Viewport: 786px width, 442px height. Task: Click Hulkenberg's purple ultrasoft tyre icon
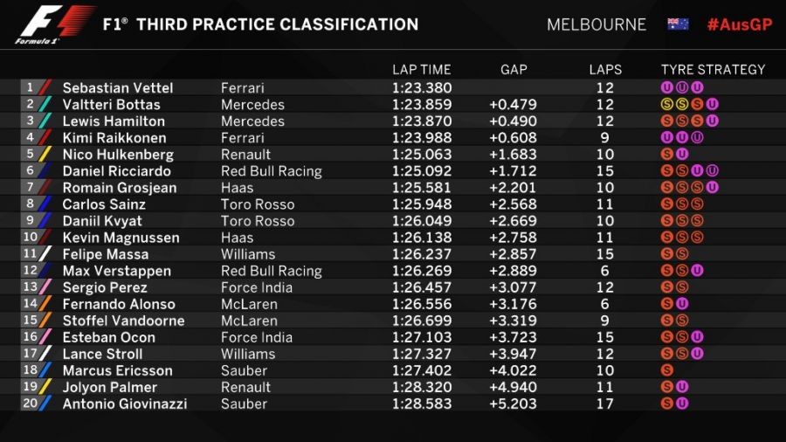(682, 155)
